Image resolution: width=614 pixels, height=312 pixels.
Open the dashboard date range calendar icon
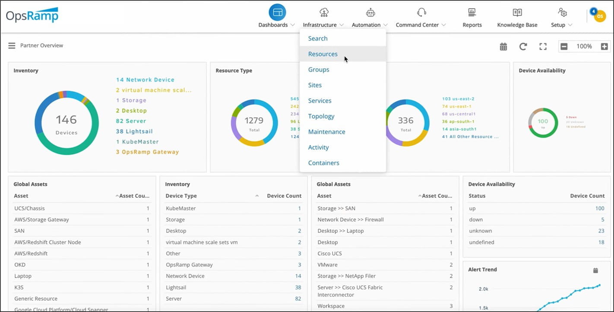(x=503, y=46)
